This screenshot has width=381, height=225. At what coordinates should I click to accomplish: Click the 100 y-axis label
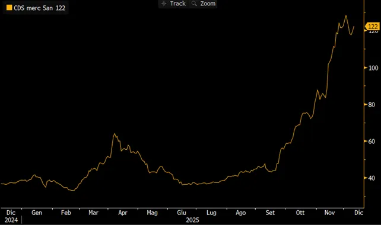[x=373, y=68]
